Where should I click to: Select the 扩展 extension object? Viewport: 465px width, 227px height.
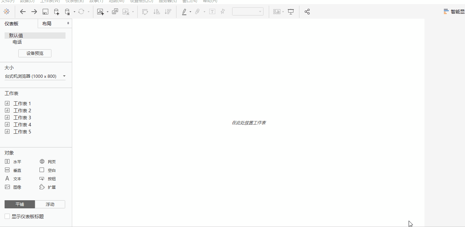coord(48,187)
